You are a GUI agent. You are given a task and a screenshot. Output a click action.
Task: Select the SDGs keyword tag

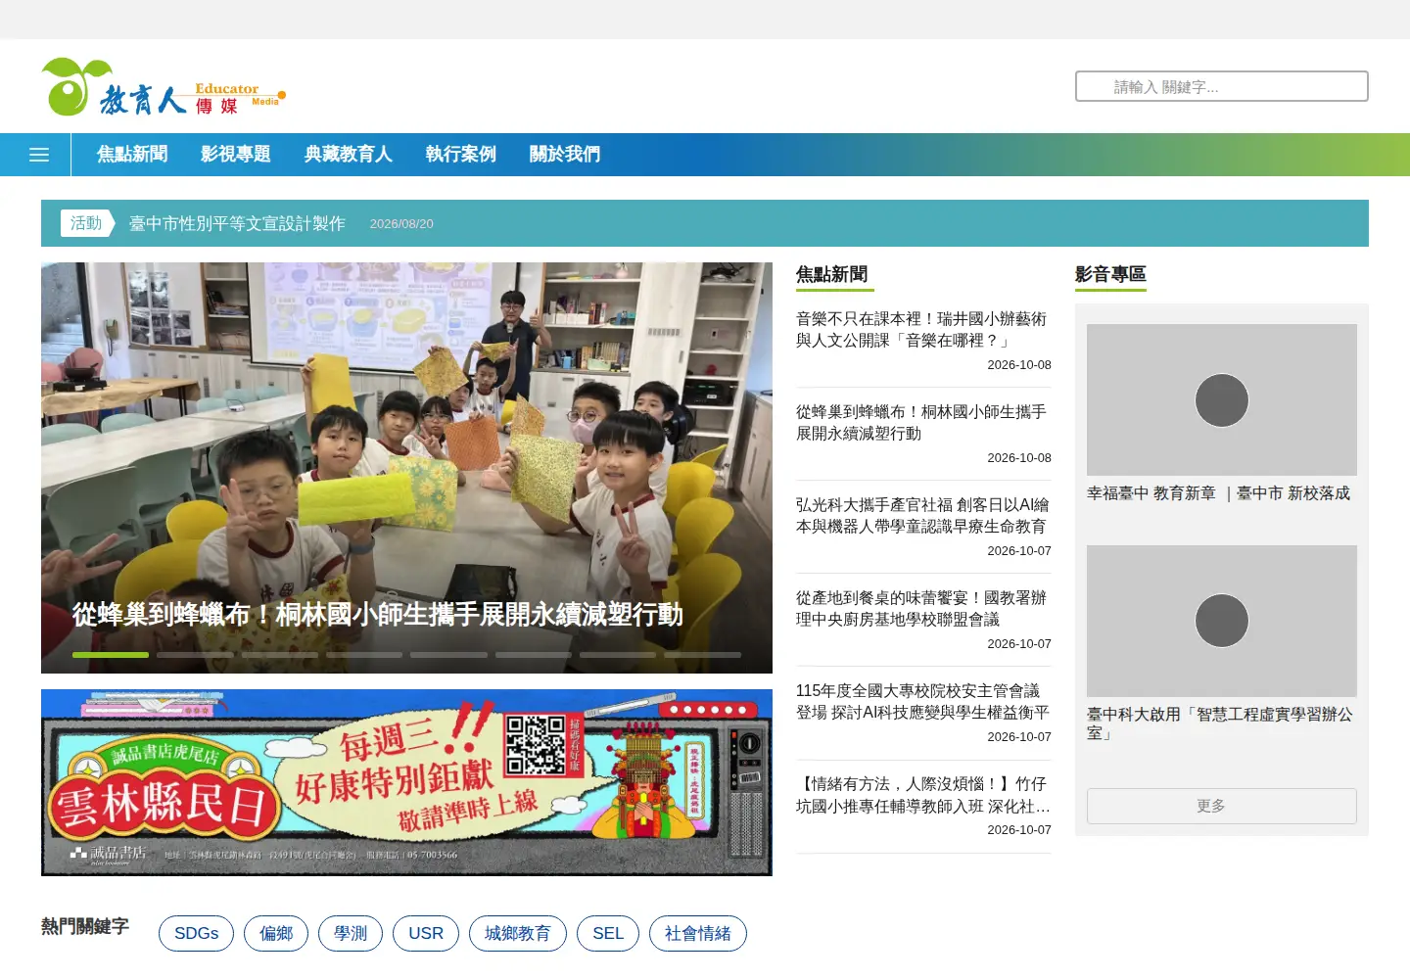tap(196, 933)
